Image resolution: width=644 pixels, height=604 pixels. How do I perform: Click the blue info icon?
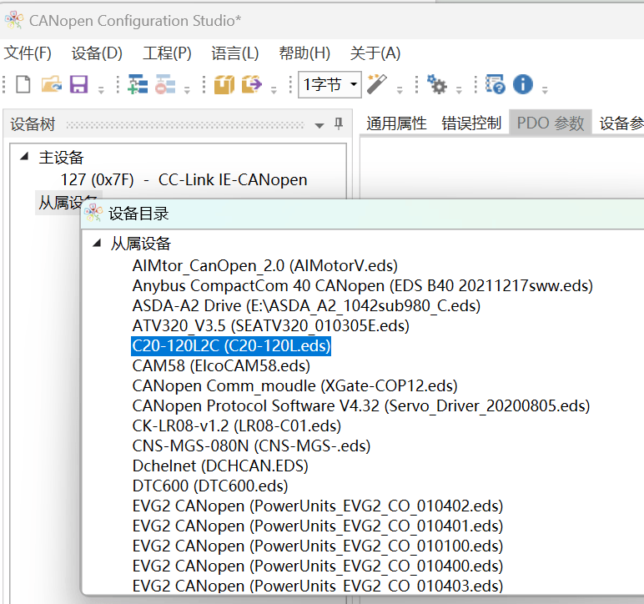[x=523, y=84]
